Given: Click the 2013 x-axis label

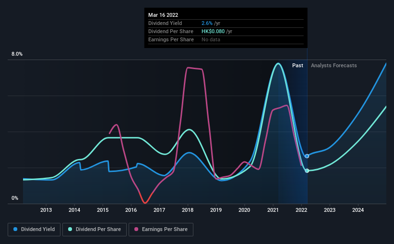Looking at the screenshot, I should point(46,210).
